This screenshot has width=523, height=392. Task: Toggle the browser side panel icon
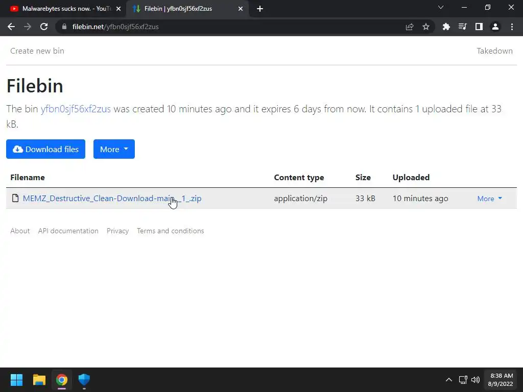click(x=479, y=27)
